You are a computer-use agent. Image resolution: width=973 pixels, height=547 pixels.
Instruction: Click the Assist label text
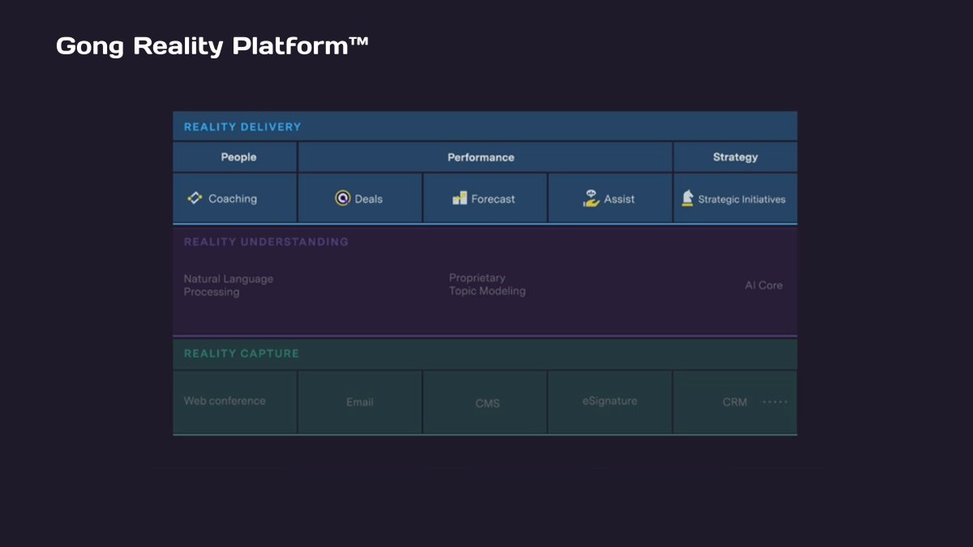pyautogui.click(x=619, y=199)
